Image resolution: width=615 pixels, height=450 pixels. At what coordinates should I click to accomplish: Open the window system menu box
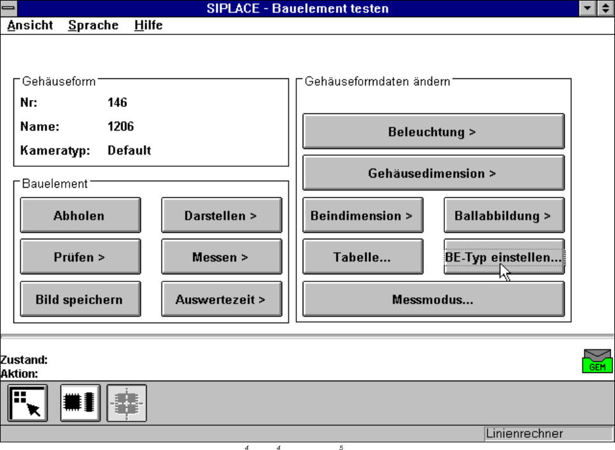(x=9, y=8)
